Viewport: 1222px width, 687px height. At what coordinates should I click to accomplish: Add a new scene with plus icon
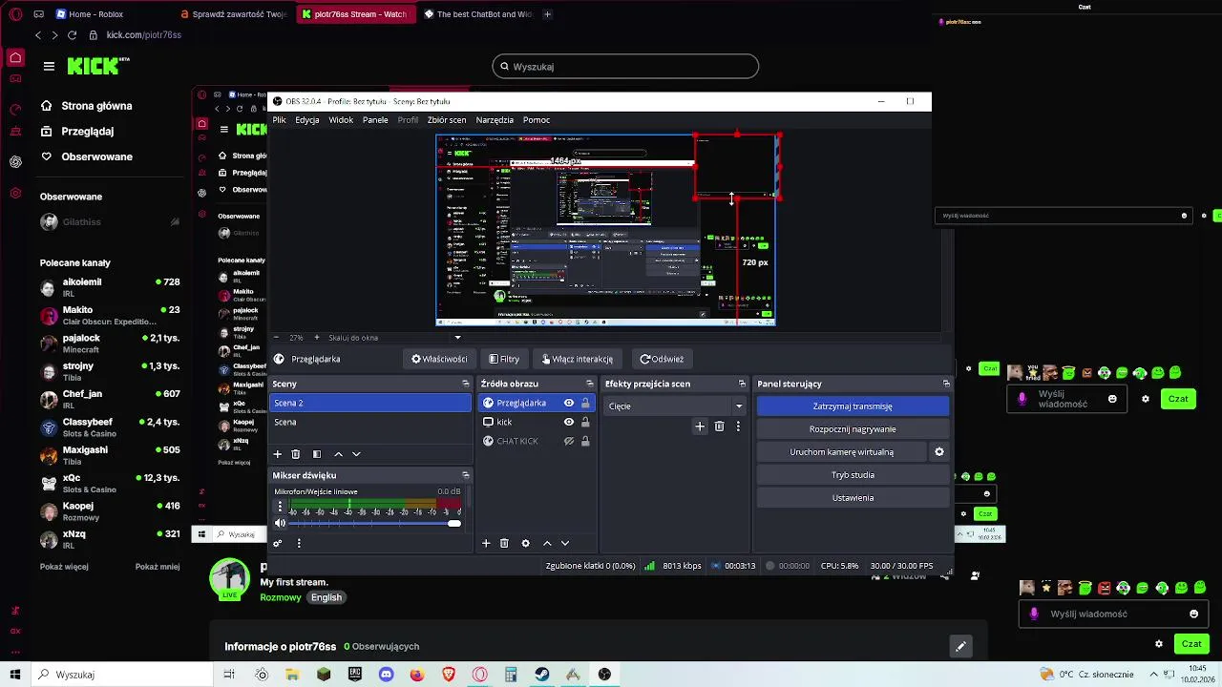pos(278,454)
